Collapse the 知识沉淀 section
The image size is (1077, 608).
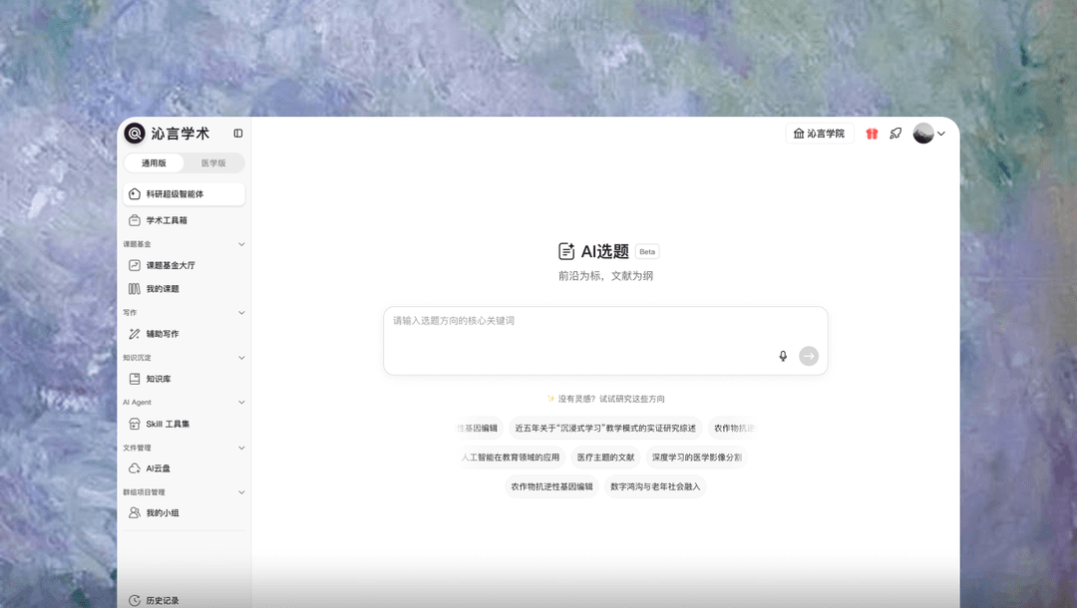coord(241,358)
